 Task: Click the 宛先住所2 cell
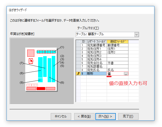[97, 52]
